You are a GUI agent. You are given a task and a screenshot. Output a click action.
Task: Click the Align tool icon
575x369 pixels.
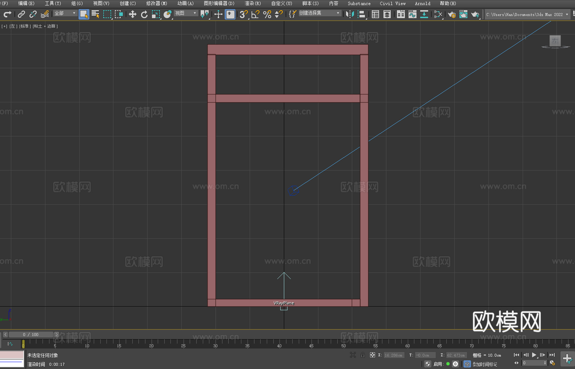coord(362,14)
